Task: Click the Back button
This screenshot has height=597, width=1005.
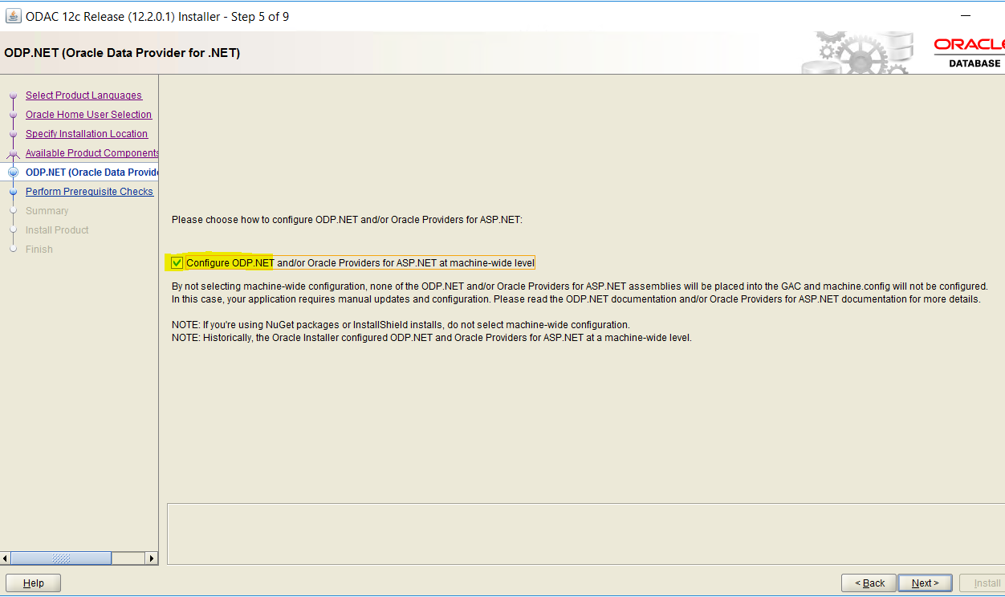Action: click(x=869, y=583)
